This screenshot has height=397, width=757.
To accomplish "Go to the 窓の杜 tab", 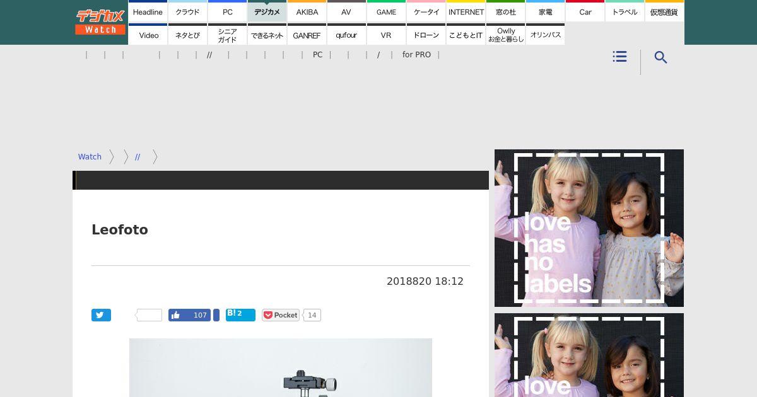I will pos(505,11).
